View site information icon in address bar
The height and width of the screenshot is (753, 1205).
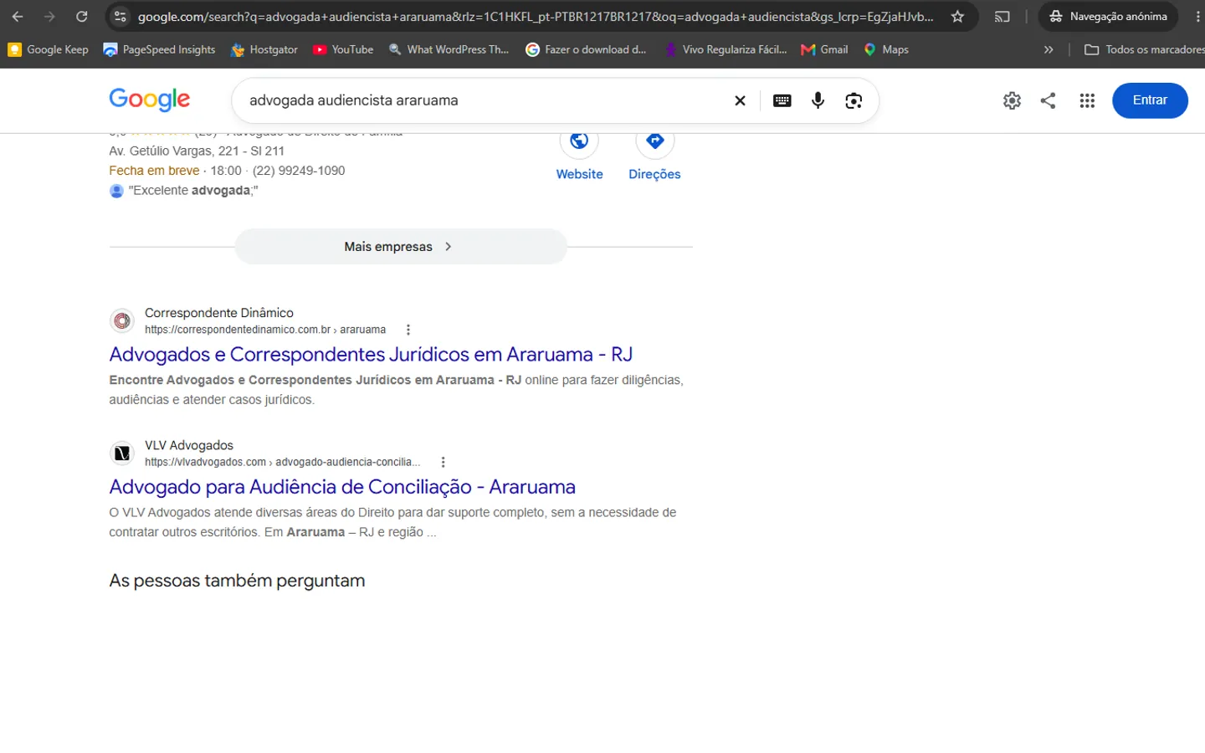tap(120, 17)
